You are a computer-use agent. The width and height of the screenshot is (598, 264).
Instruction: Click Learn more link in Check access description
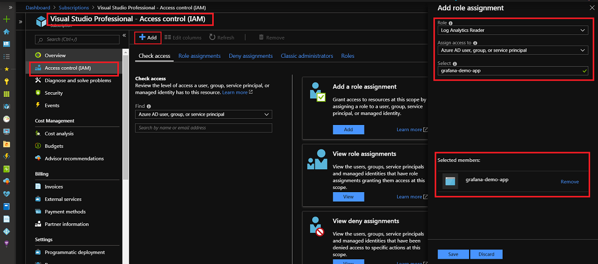coord(237,93)
